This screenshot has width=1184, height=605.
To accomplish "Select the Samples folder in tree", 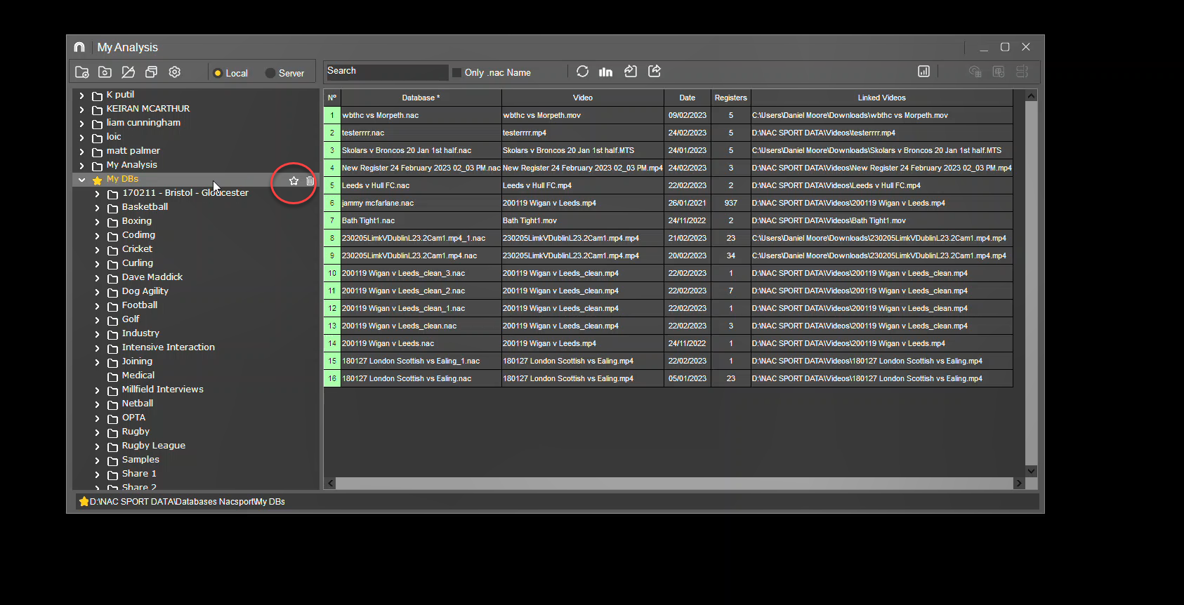I will 140,460.
